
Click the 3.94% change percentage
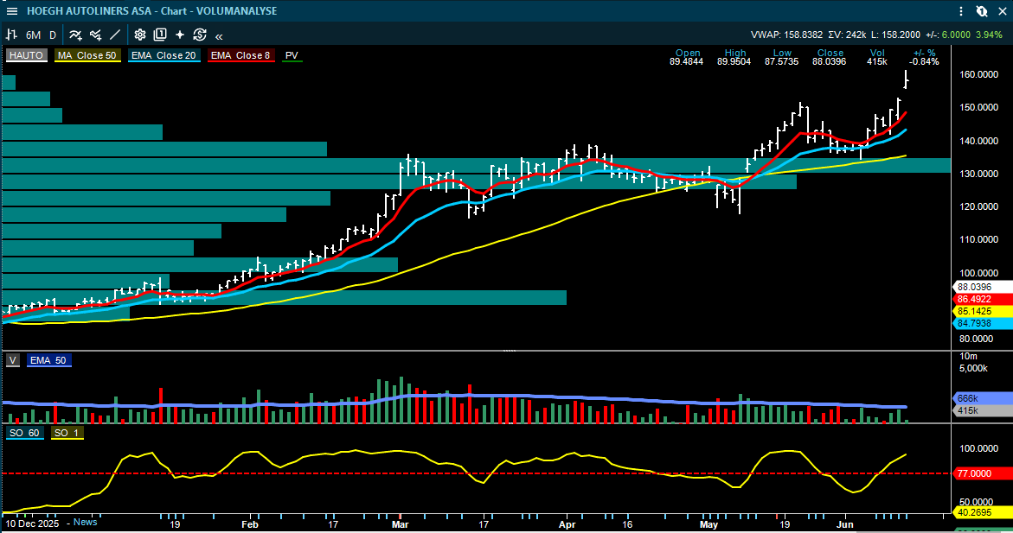click(x=989, y=35)
